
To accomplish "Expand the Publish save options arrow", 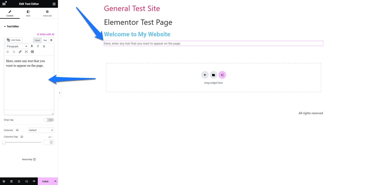I will coord(55,181).
